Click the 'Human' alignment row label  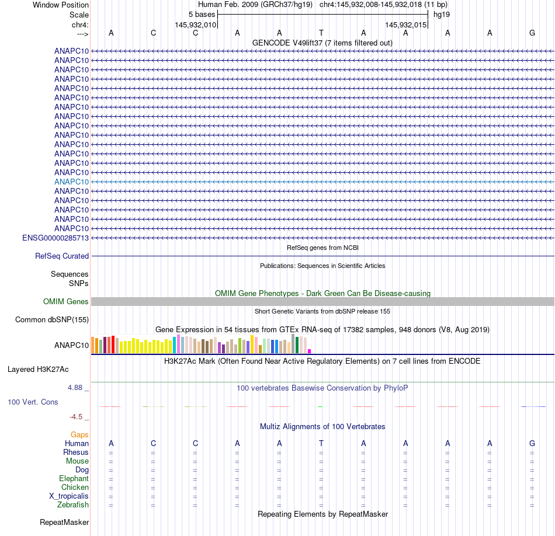[x=77, y=443]
